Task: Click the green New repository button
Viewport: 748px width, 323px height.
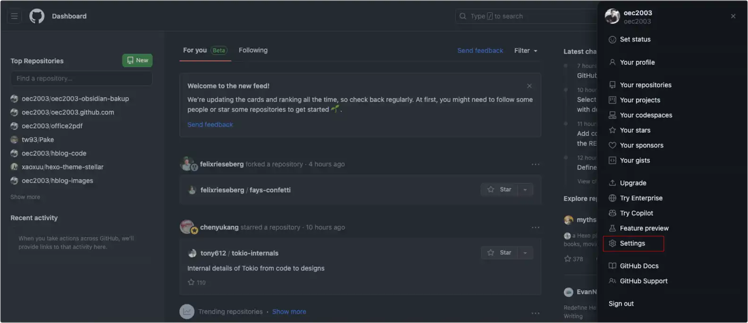Action: (137, 60)
